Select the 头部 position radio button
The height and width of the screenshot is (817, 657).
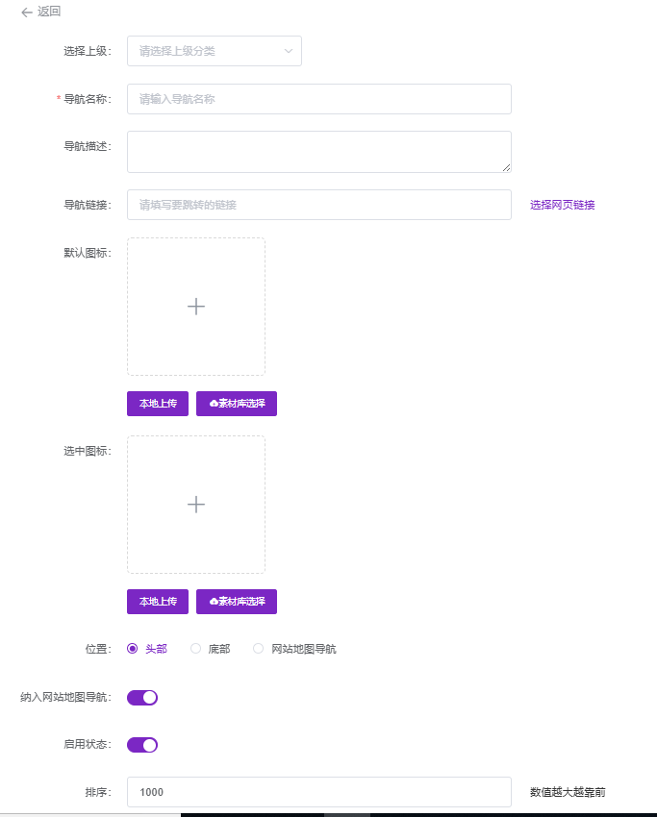click(133, 649)
